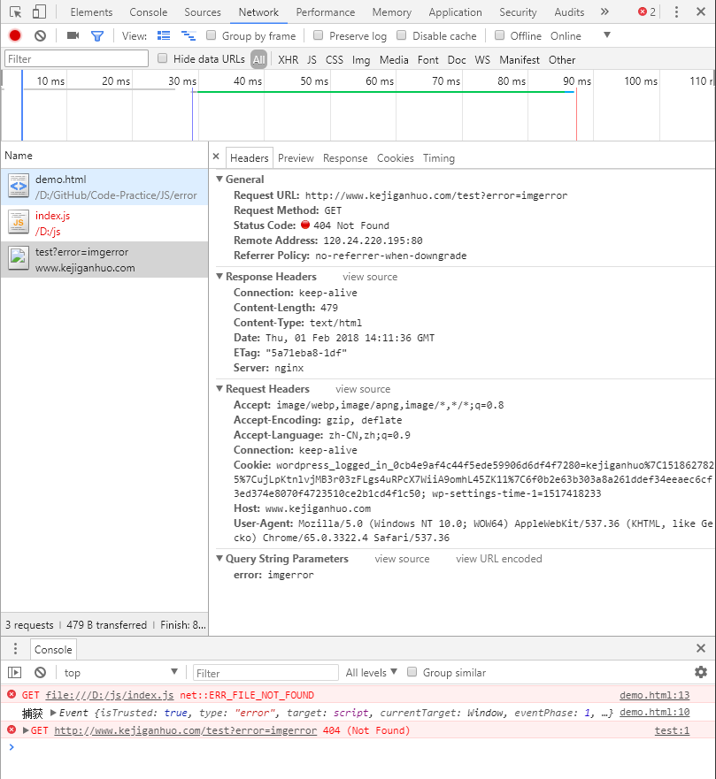Collapse the Request Headers section
This screenshot has height=779, width=716.
click(x=219, y=389)
